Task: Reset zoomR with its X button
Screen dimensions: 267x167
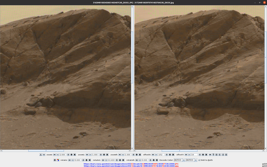Action: (x=140, y=154)
